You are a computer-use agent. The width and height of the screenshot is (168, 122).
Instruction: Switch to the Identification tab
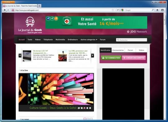coord(105,50)
